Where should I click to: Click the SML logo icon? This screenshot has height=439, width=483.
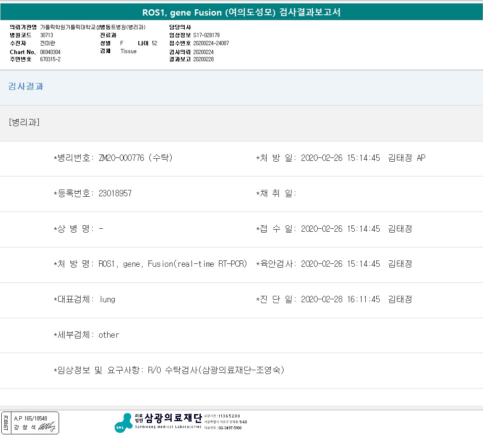[x=124, y=423]
